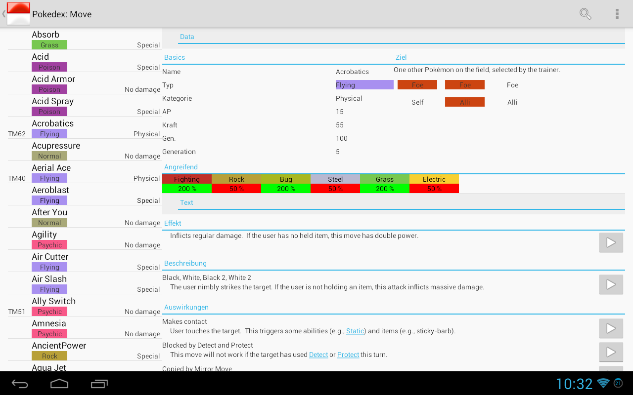
Task: Select the Ally Switch move
Action: [85, 306]
